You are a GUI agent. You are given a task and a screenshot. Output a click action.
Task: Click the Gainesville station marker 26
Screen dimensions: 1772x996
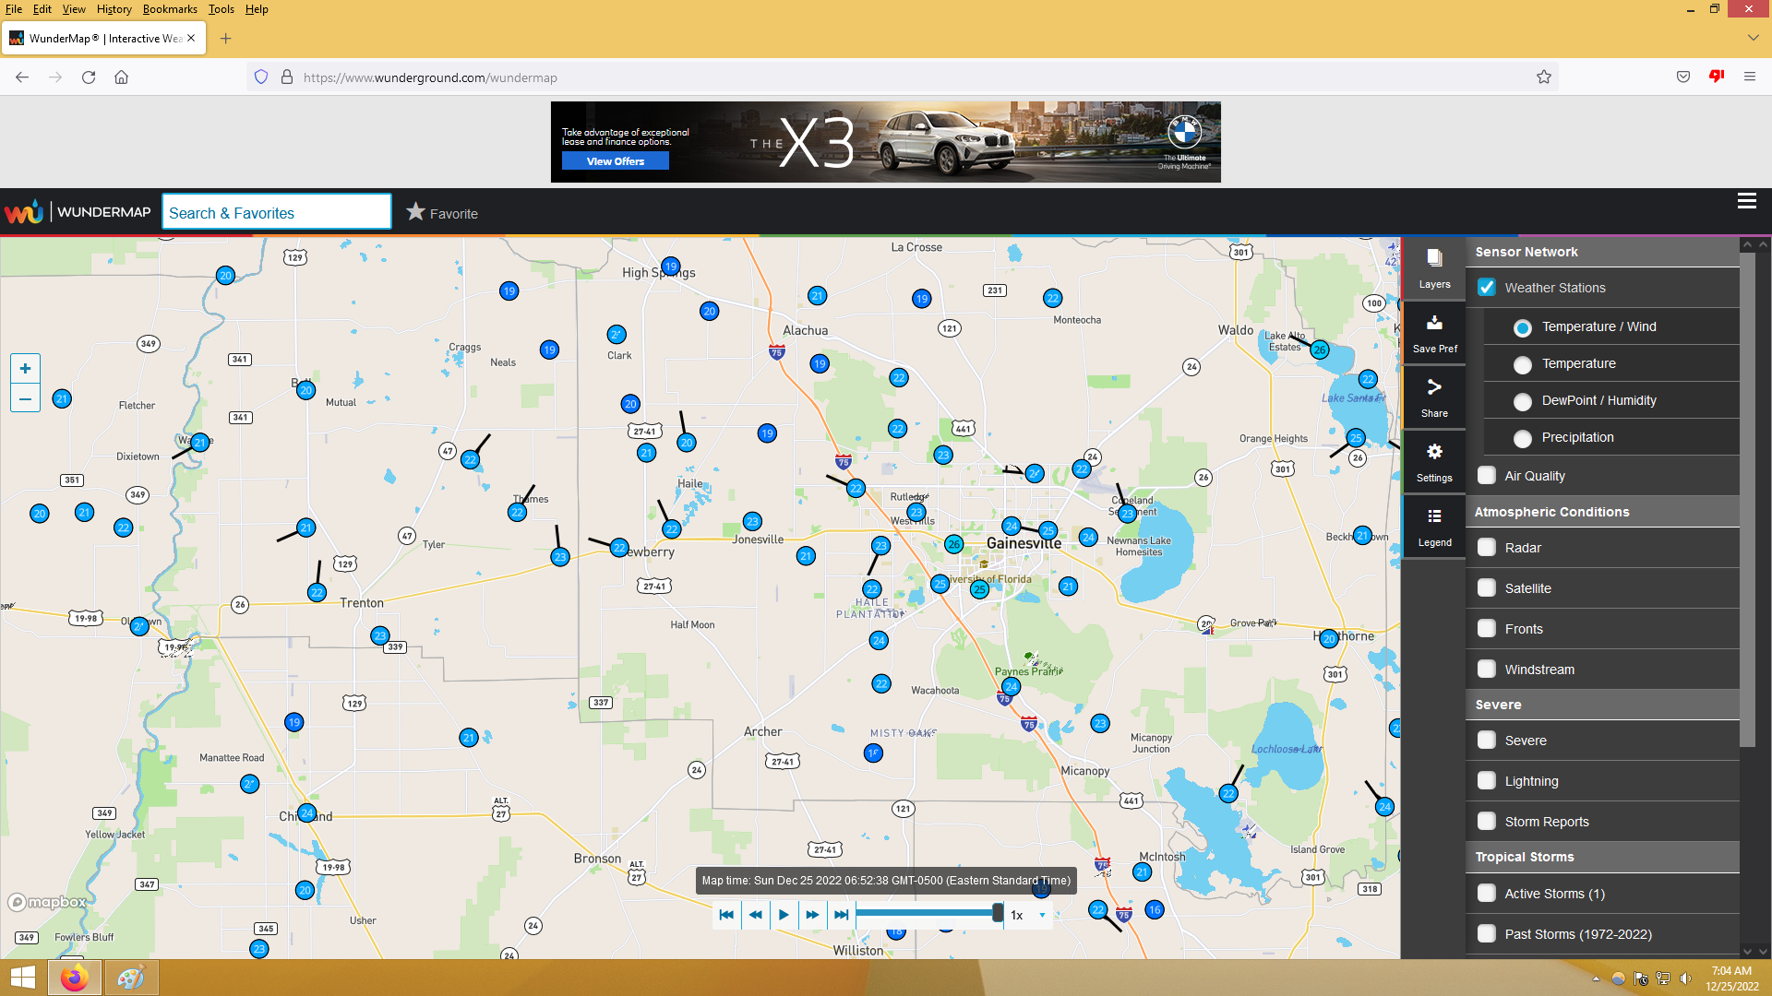[954, 544]
